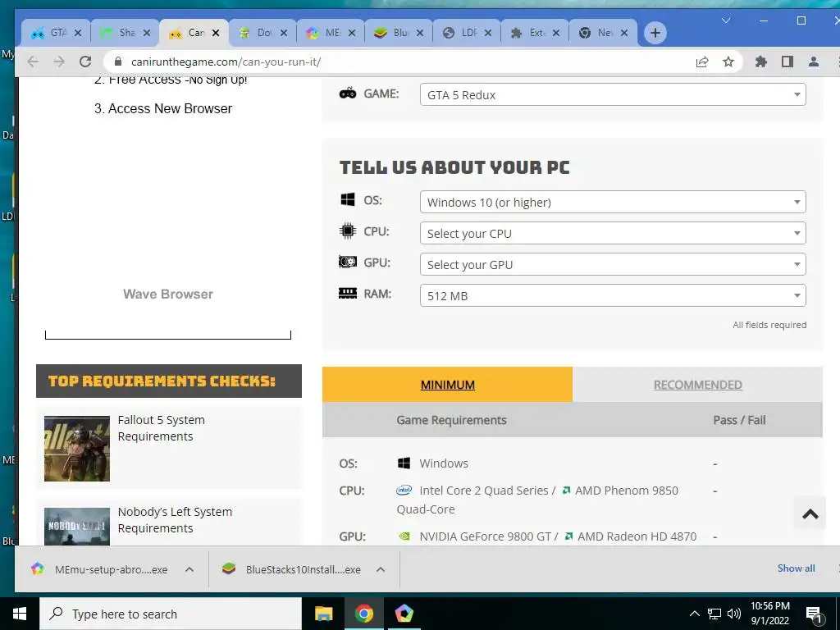Click the Nobody's Left thumbnail image
The height and width of the screenshot is (630, 840).
point(76,527)
